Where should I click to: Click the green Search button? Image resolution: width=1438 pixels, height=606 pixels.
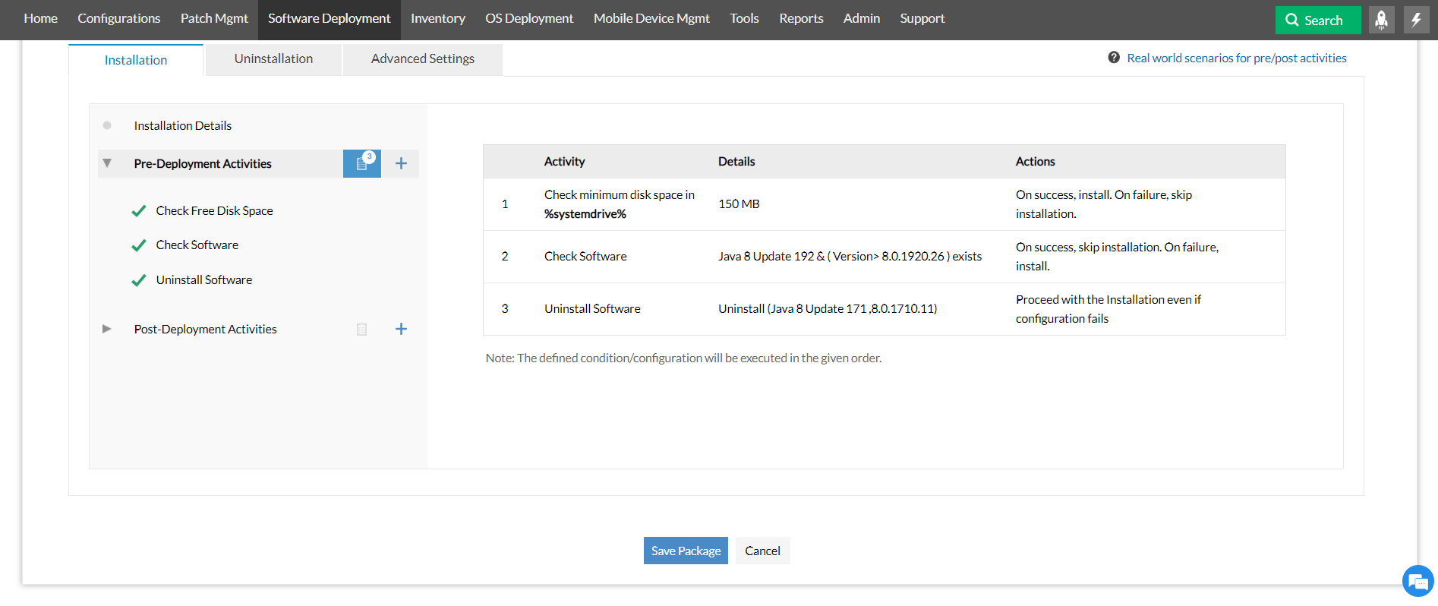1317,21
